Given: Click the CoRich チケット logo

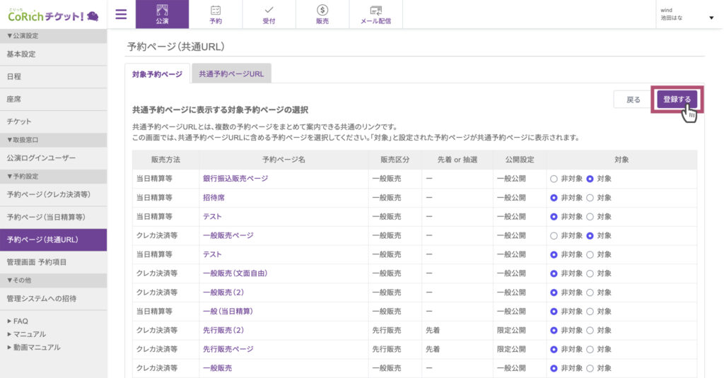Looking at the screenshot, I should click(x=53, y=14).
